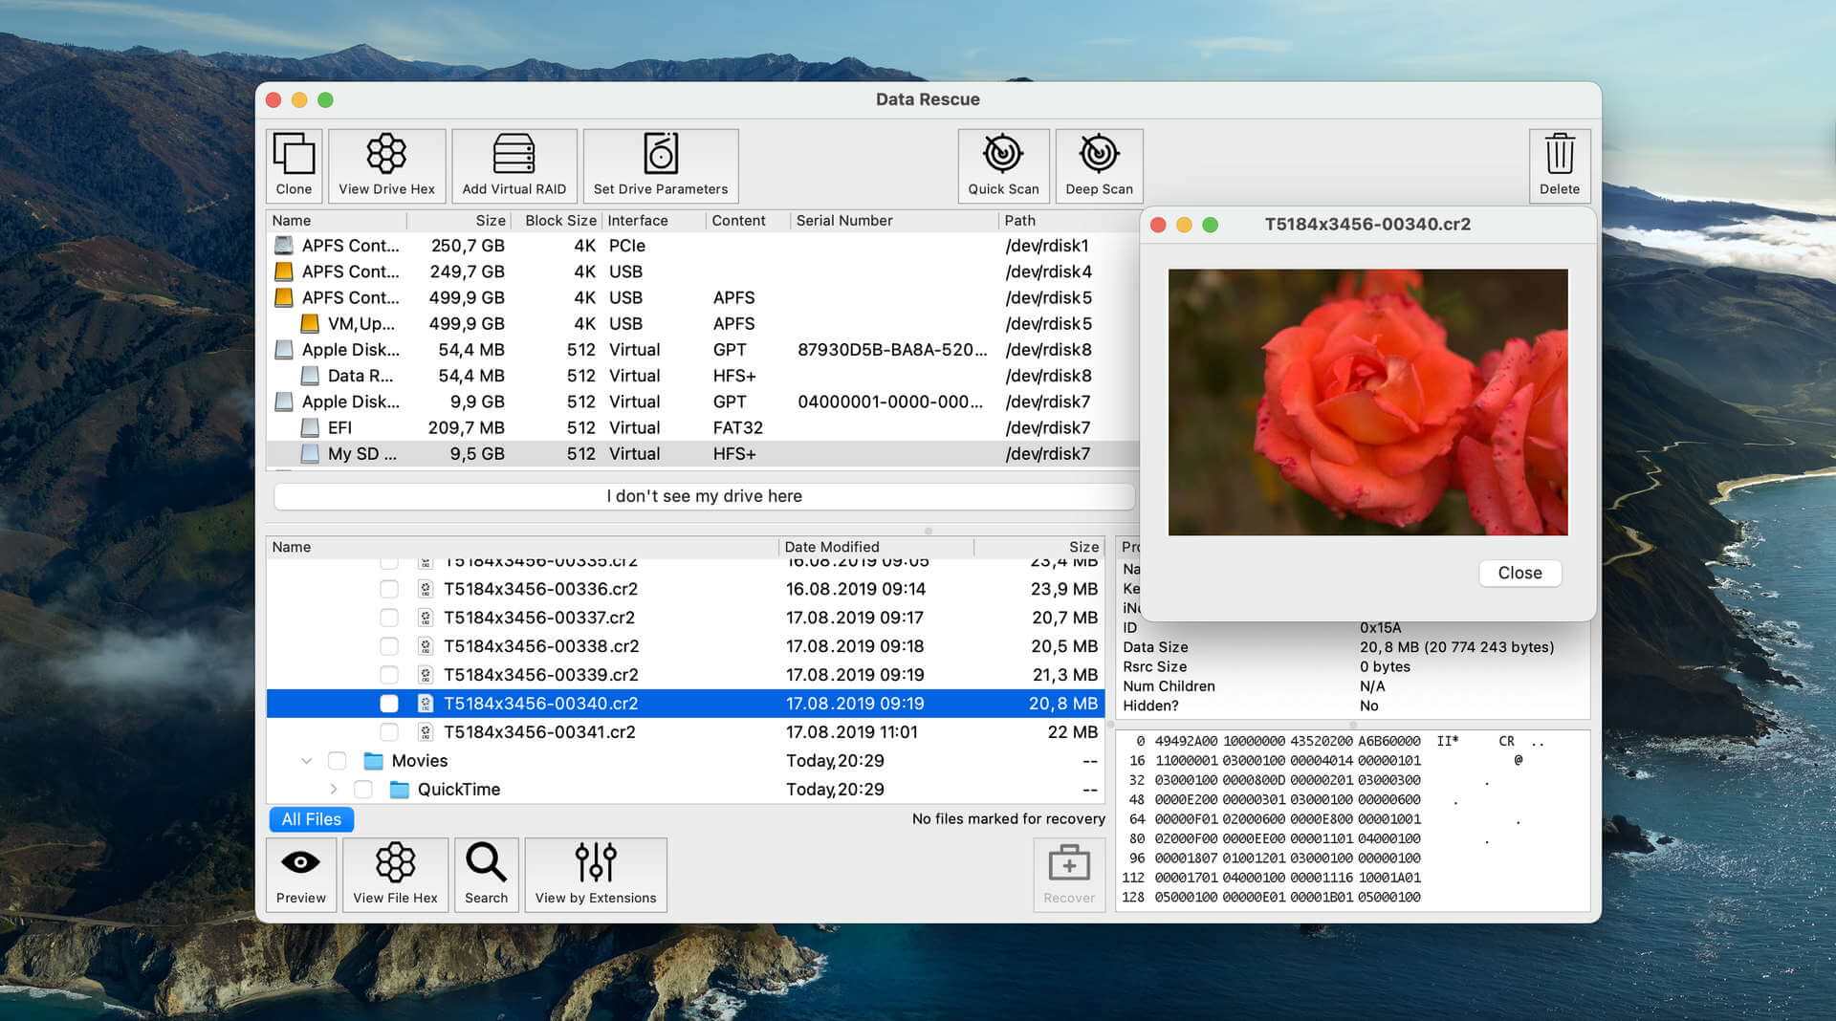Sort drives by Block Size column

pos(557,221)
